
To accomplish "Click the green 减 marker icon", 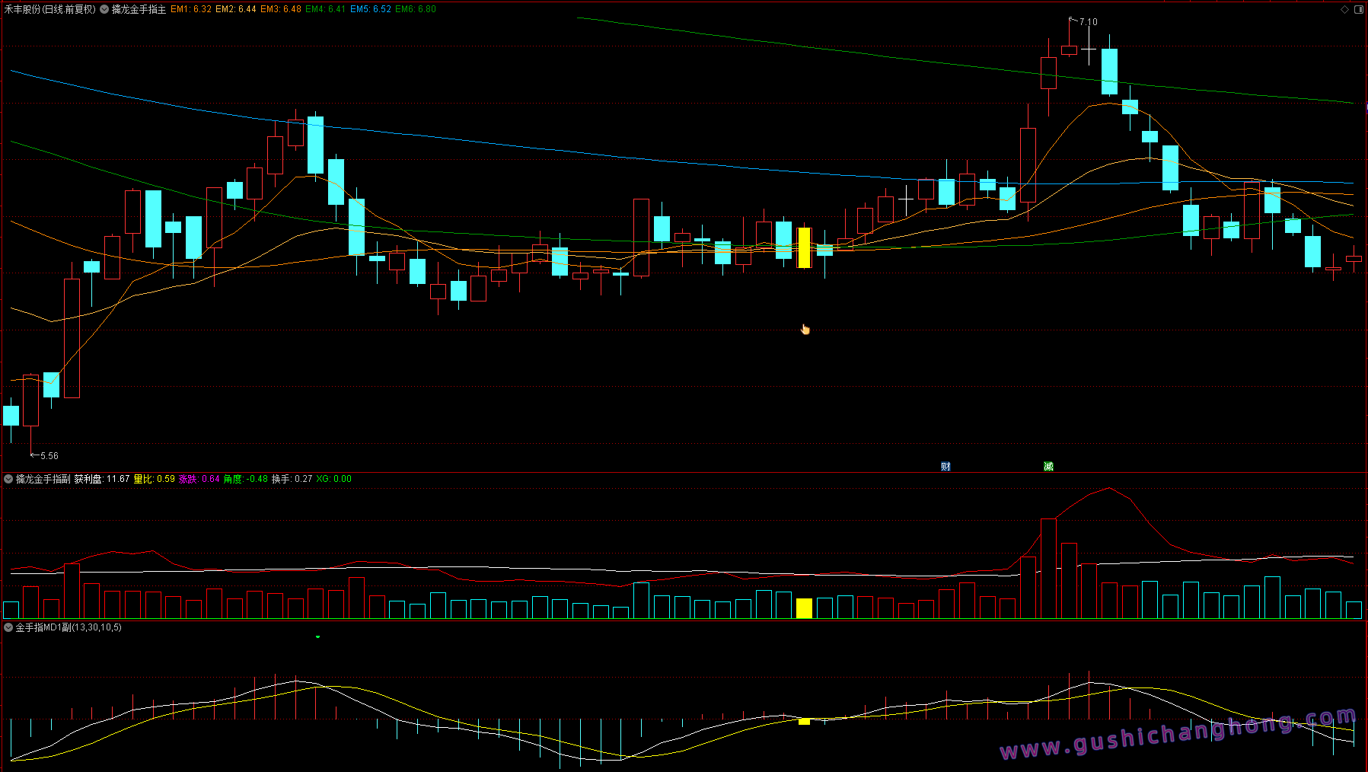I will click(x=1048, y=466).
